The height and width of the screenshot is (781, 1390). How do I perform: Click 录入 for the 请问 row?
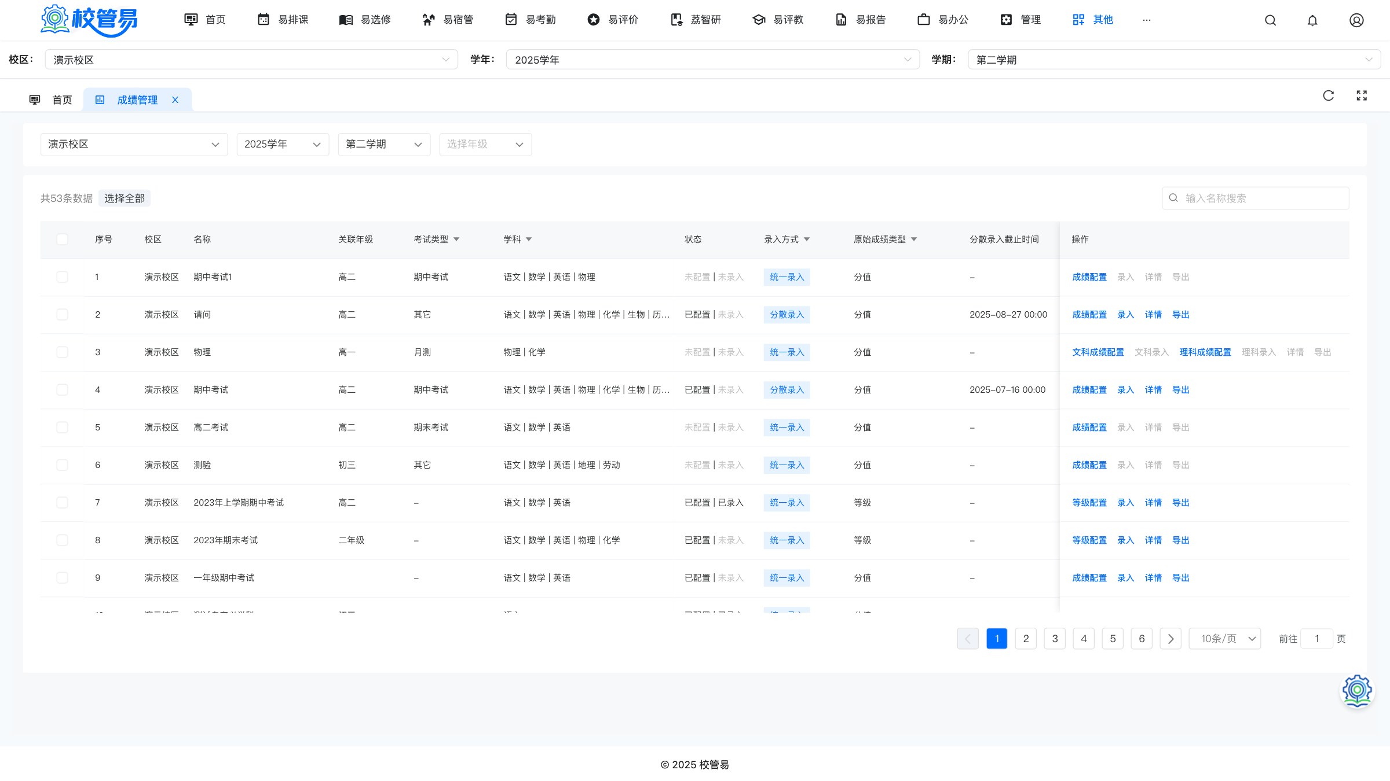pyautogui.click(x=1125, y=315)
